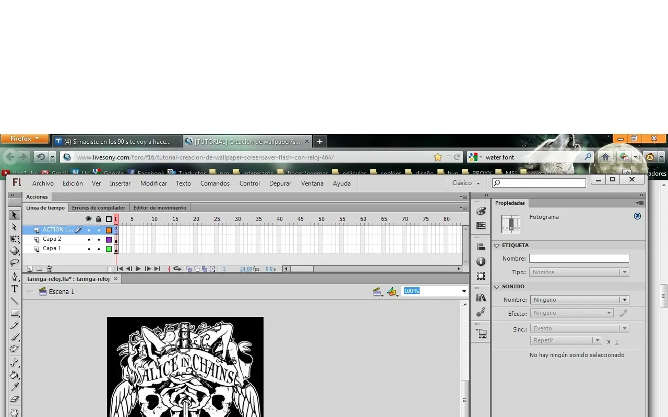Viewport: 668px width, 417px height.
Task: Select the Deco tool
Action: point(15,348)
